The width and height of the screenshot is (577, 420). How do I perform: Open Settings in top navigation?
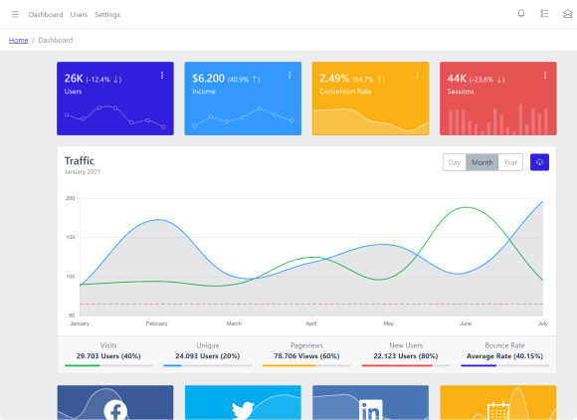107,14
